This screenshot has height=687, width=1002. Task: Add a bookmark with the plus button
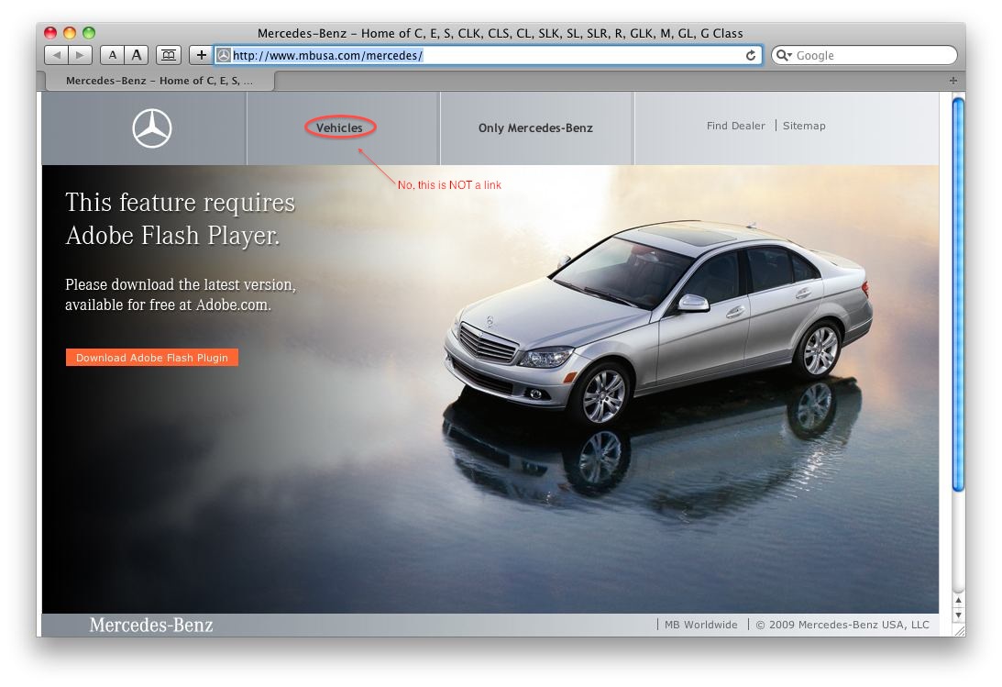(x=202, y=56)
